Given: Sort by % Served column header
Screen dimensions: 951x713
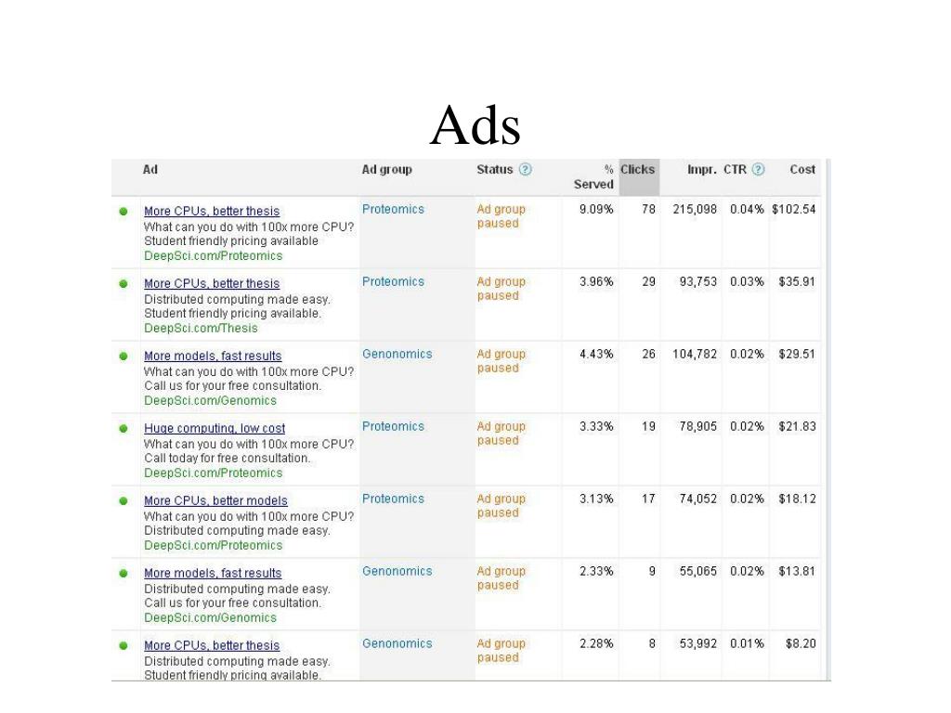Looking at the screenshot, I should pos(593,177).
